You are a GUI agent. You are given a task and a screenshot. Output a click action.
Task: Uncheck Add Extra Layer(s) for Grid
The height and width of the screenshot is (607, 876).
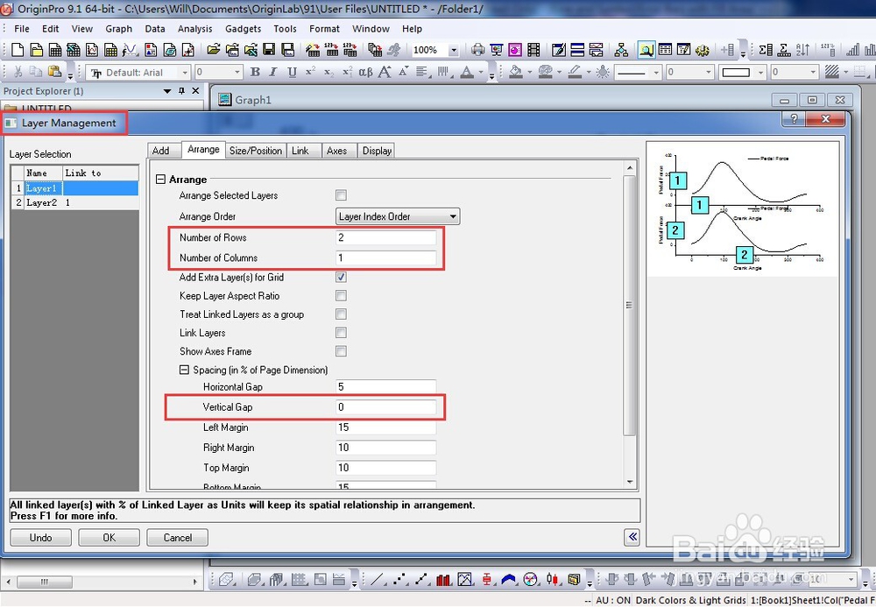point(341,277)
